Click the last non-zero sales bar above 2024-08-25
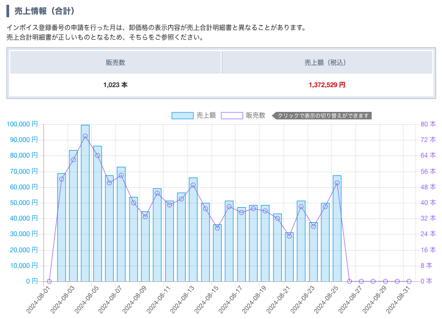The width and height of the screenshot is (442, 319). (x=337, y=229)
